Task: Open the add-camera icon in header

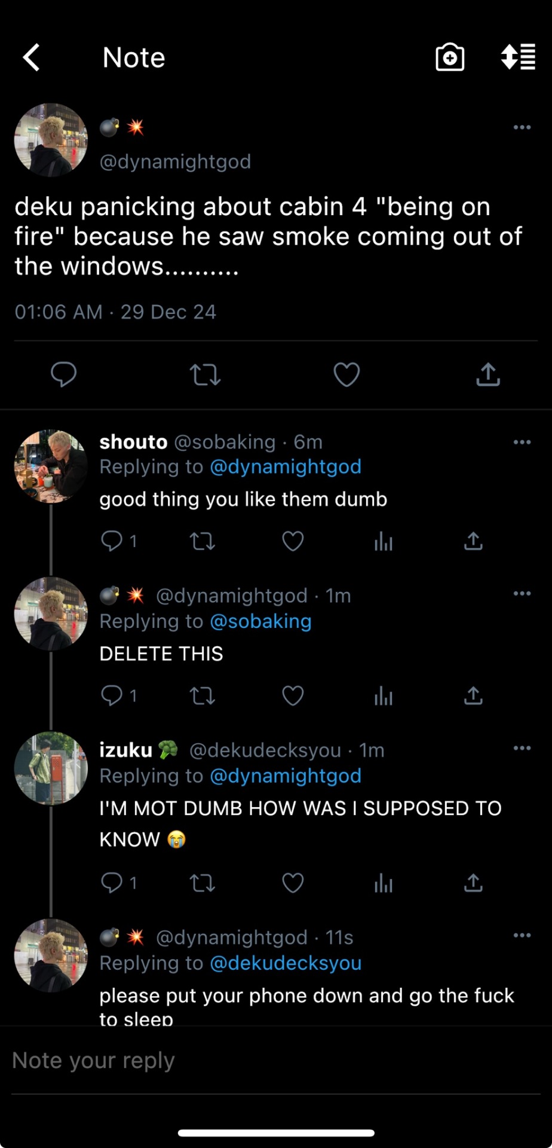Action: (450, 57)
